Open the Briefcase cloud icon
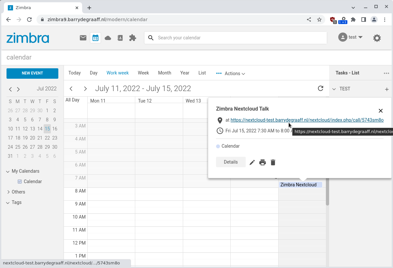Image resolution: width=393 pixels, height=268 pixels. tap(108, 38)
